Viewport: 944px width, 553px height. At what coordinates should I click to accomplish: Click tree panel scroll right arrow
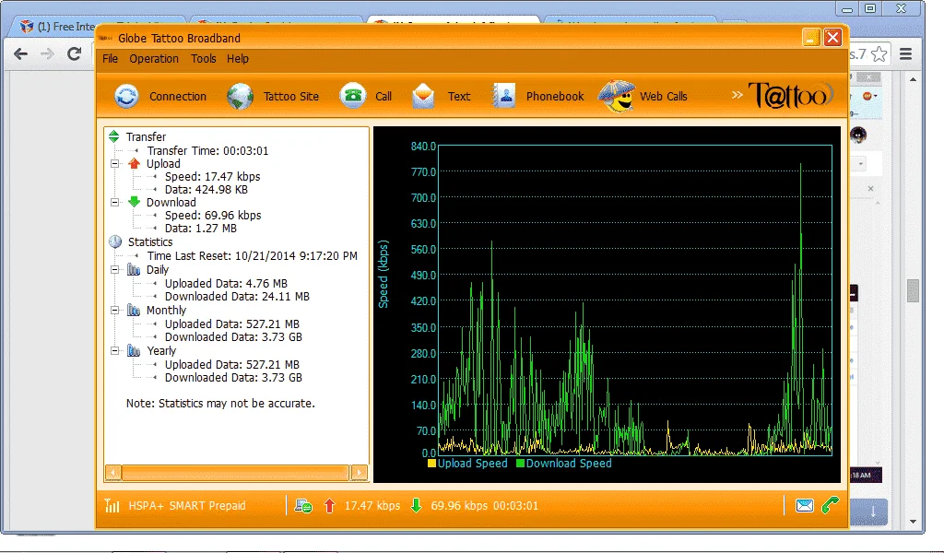[x=360, y=473]
